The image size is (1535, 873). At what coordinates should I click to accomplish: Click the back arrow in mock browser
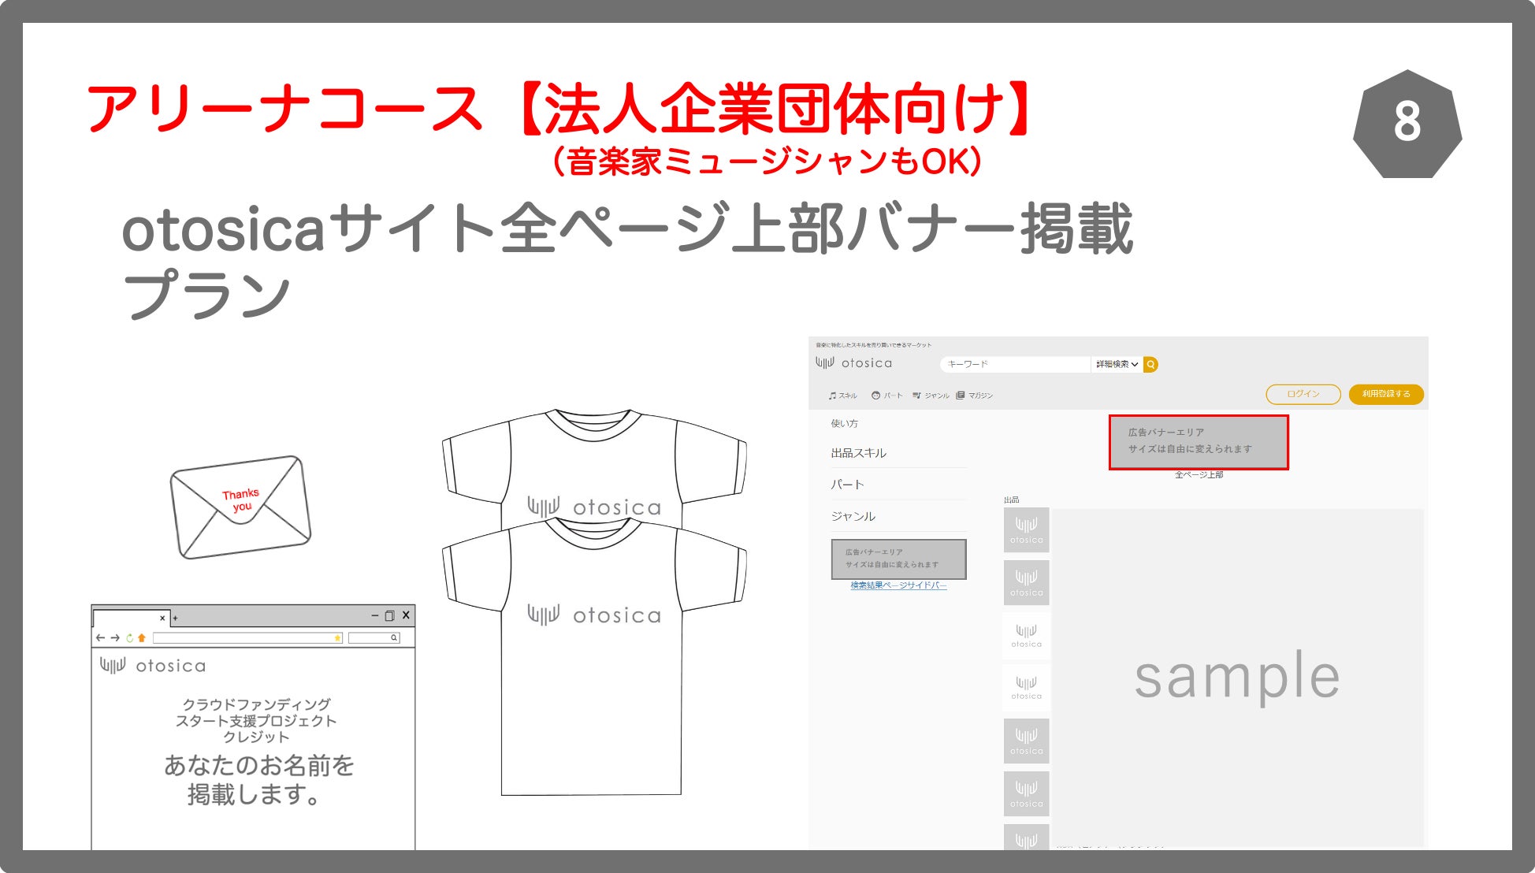point(100,638)
